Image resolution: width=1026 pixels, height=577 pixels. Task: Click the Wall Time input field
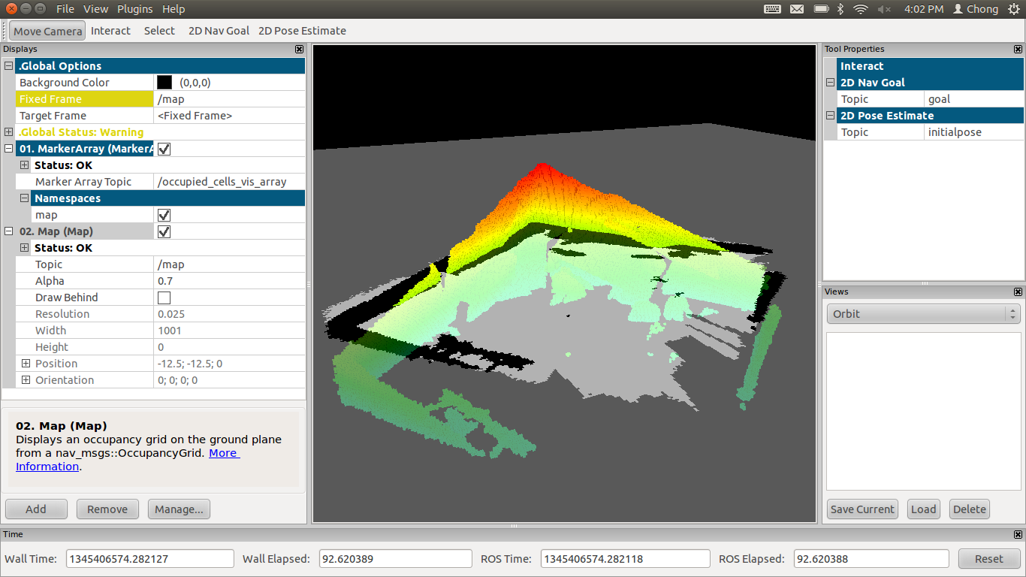150,558
